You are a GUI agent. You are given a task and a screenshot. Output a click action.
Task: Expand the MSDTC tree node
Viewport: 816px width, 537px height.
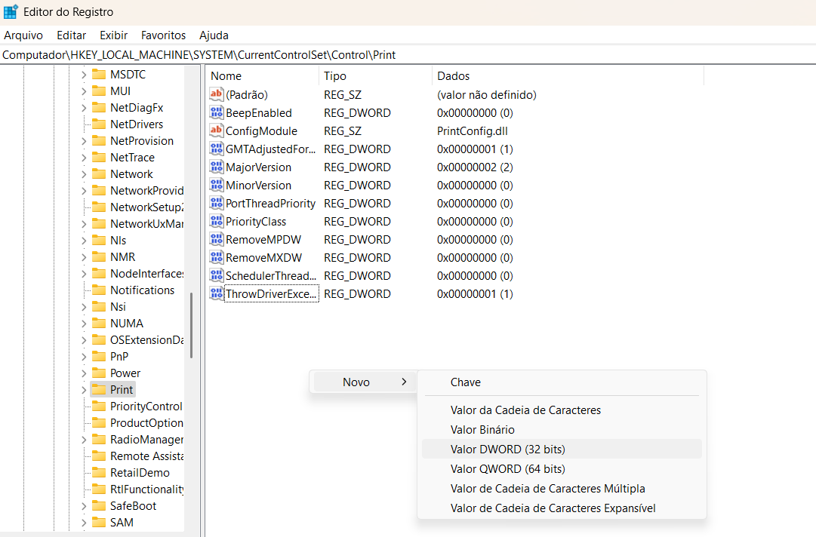[x=84, y=75]
